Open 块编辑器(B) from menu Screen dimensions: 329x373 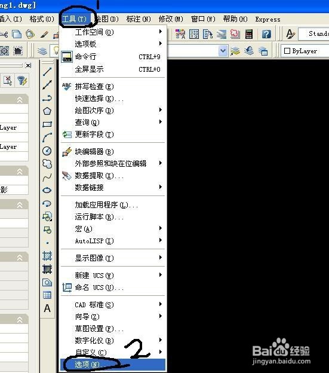pyautogui.click(x=113, y=152)
